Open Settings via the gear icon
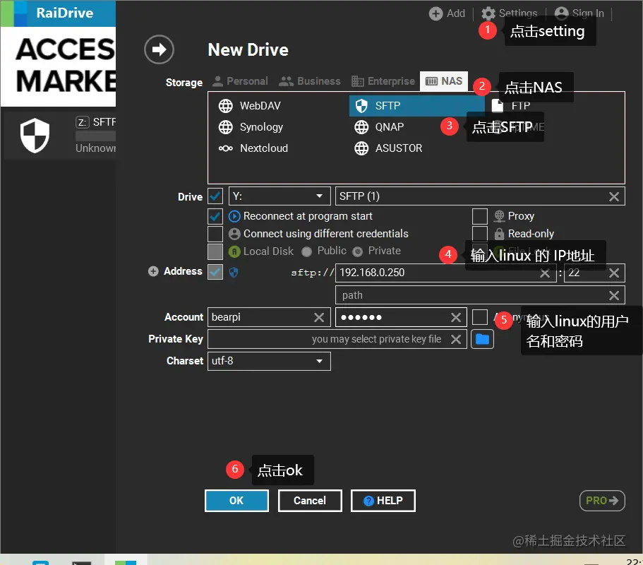Image resolution: width=643 pixels, height=565 pixels. coord(488,13)
